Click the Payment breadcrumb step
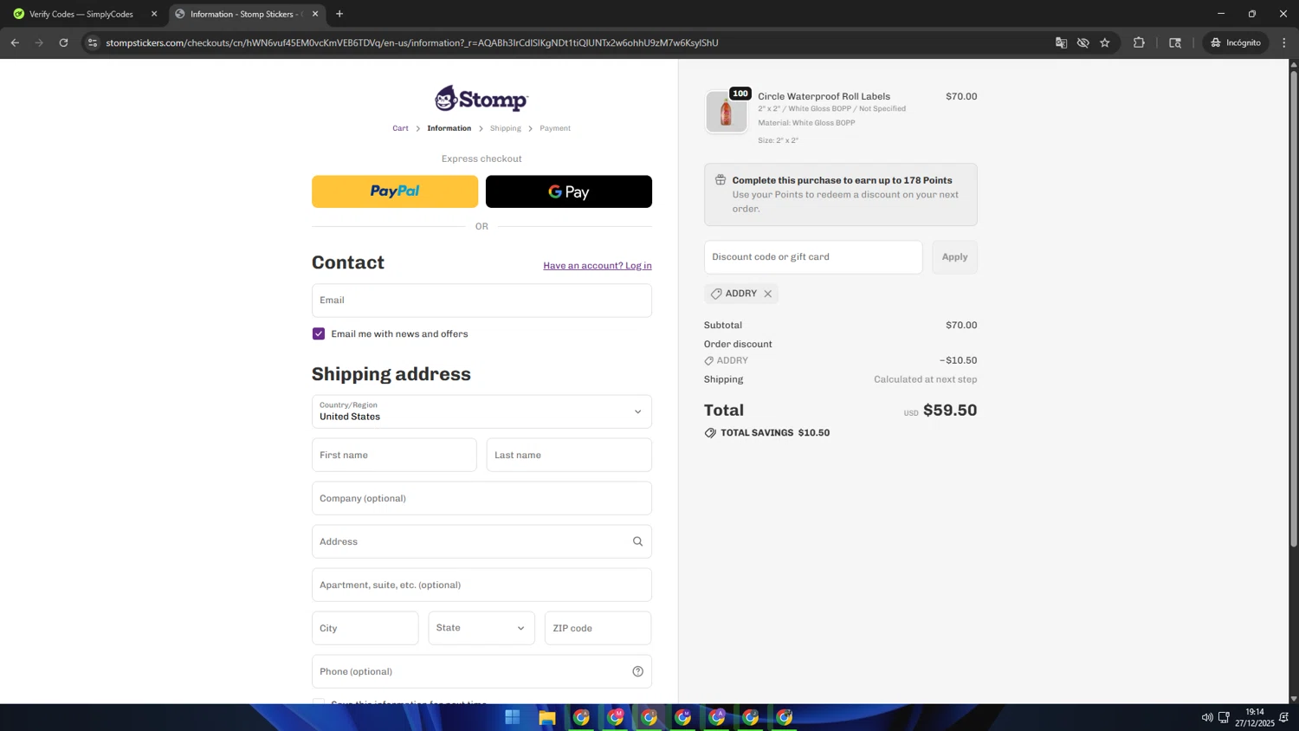Screen dimensions: 1299x731 click(x=555, y=128)
